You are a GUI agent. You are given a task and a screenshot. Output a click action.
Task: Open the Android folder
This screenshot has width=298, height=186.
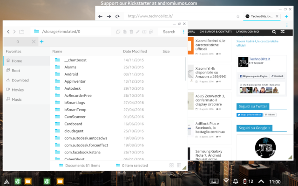[71, 74]
